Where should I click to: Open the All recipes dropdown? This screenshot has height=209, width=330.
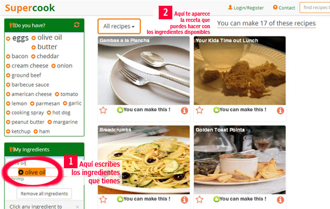[x=119, y=26]
